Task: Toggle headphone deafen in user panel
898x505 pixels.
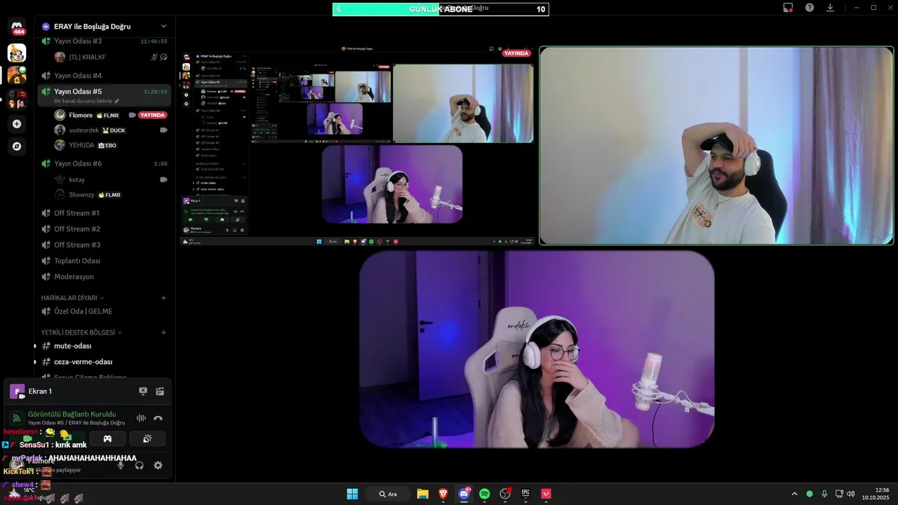Action: [x=139, y=465]
